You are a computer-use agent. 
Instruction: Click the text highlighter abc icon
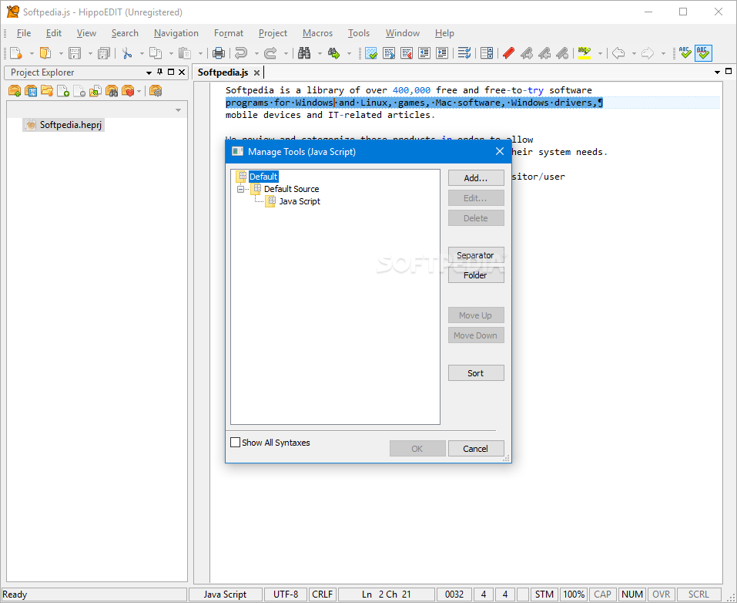[585, 53]
